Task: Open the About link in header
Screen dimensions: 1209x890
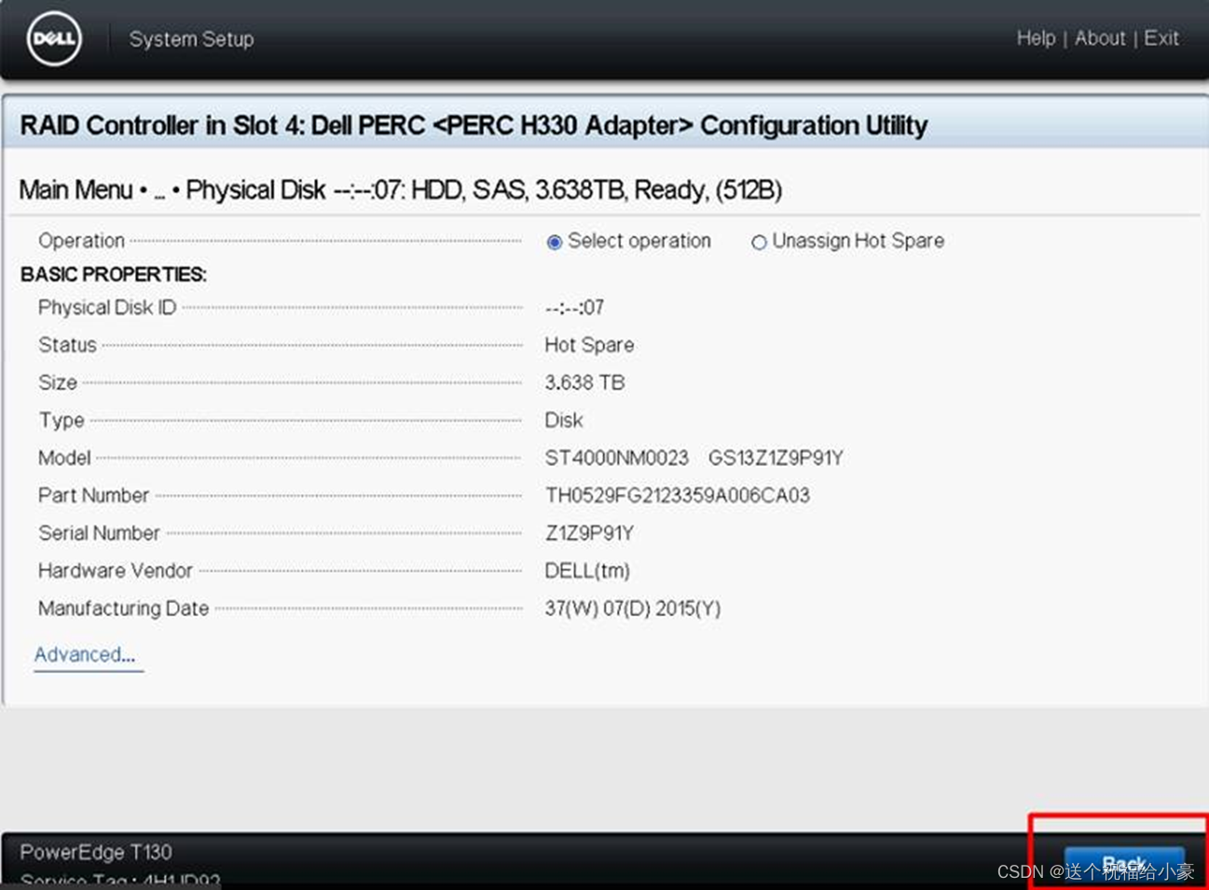Action: 1100,38
